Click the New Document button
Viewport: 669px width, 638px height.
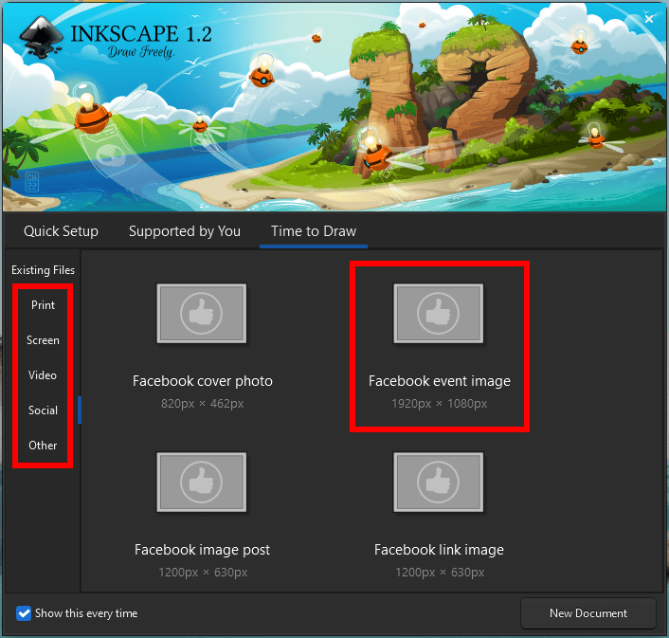(588, 613)
